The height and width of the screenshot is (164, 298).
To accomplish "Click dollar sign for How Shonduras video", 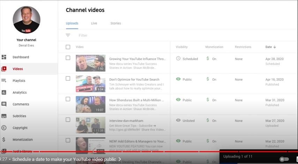I will (208, 100).
